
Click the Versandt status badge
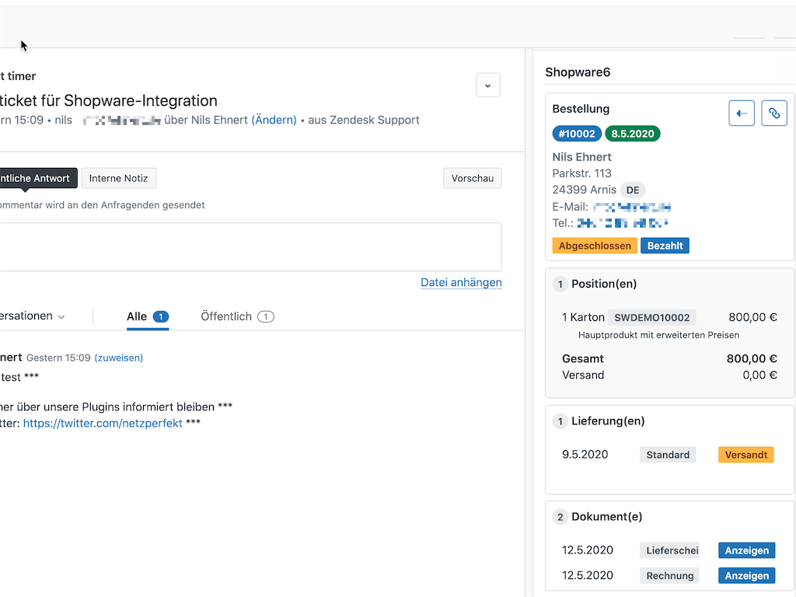[x=745, y=455]
